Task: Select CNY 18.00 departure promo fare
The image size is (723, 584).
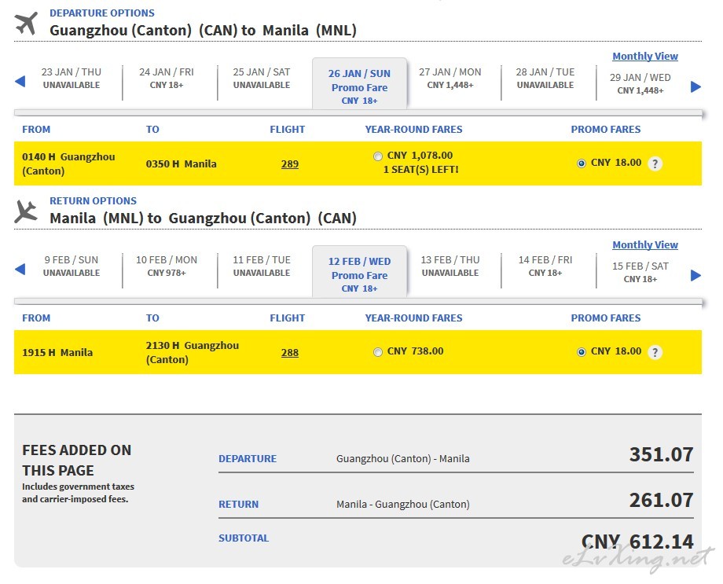Action: (x=581, y=163)
